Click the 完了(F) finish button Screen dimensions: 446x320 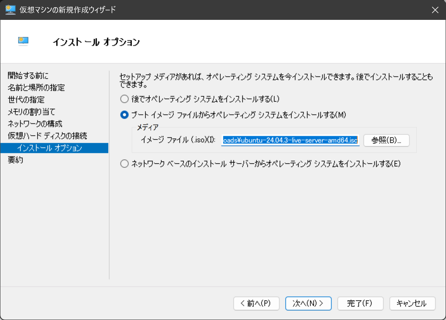pos(360,303)
